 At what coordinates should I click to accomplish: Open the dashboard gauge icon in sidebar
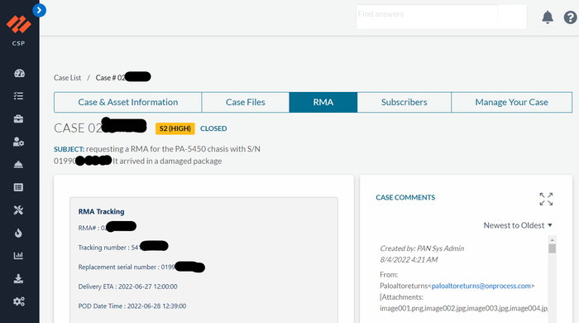pos(19,73)
